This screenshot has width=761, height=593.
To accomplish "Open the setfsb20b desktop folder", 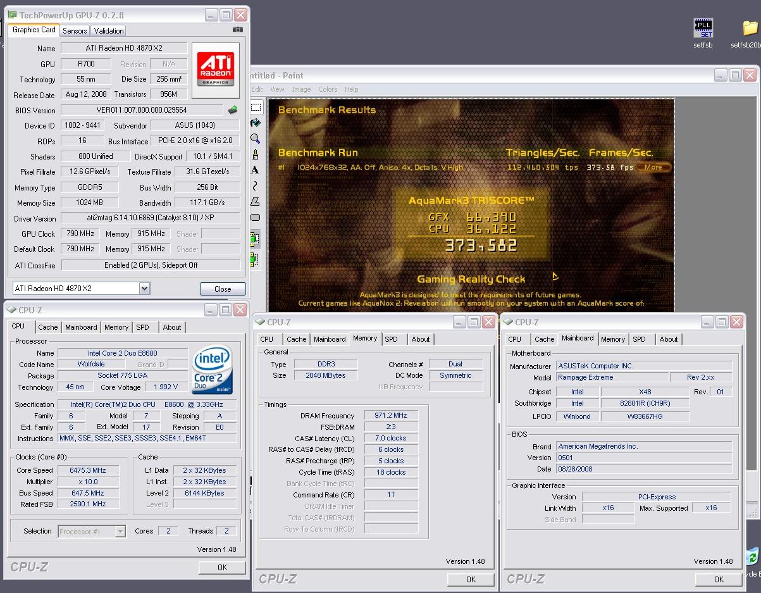I will coord(748,34).
